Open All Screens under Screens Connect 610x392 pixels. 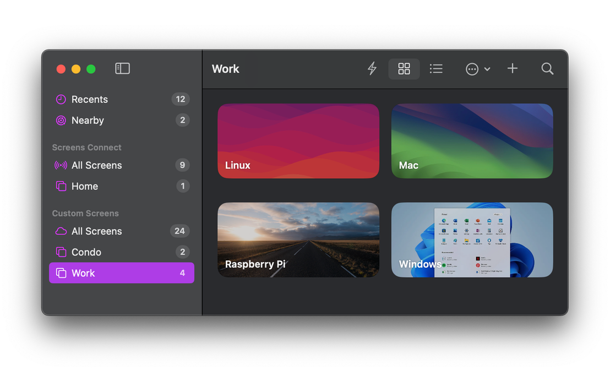point(122,165)
